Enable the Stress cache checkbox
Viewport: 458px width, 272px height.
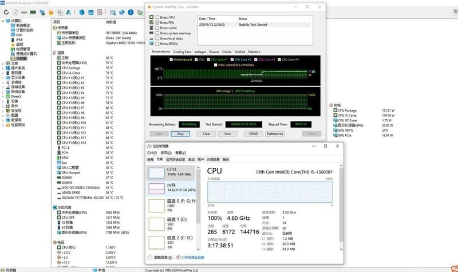[x=157, y=27]
